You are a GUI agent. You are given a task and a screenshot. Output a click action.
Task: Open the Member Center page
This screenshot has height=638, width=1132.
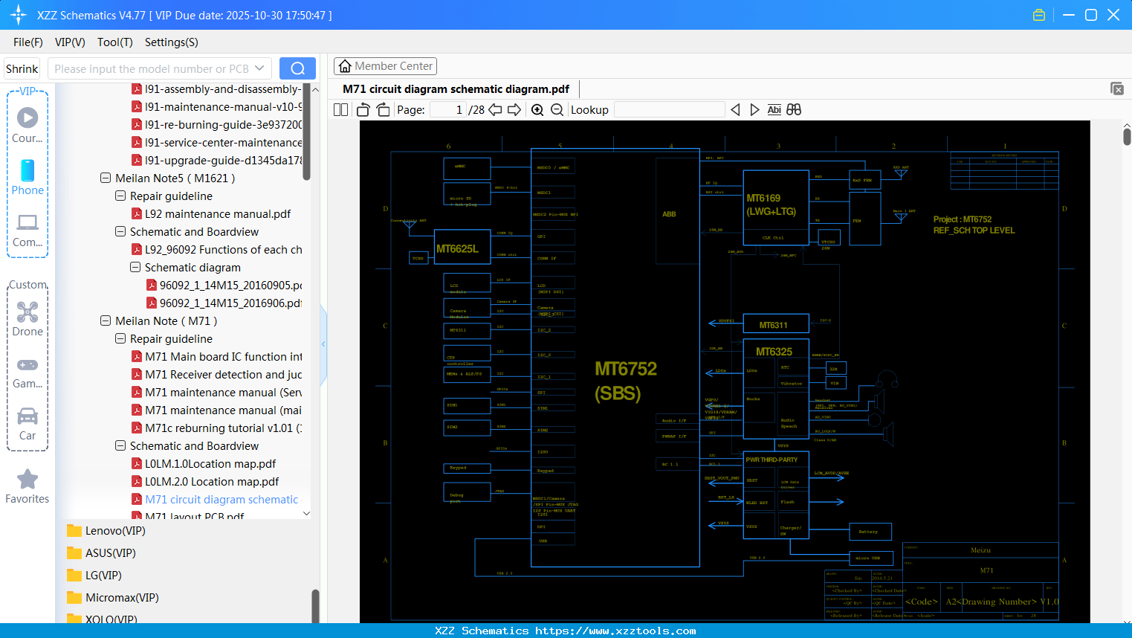pos(385,66)
